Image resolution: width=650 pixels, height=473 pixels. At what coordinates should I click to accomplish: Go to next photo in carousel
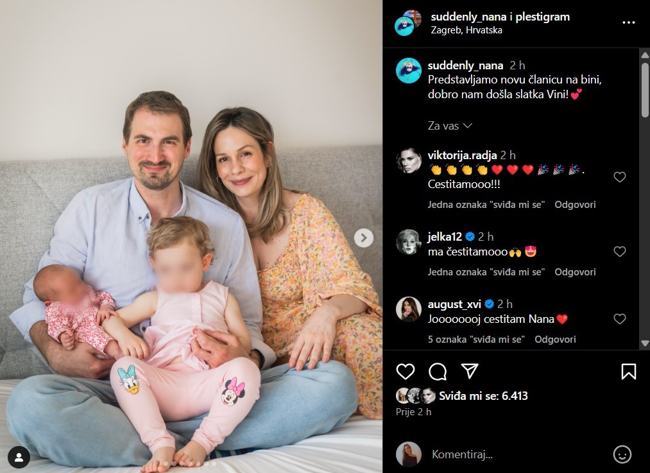click(364, 237)
